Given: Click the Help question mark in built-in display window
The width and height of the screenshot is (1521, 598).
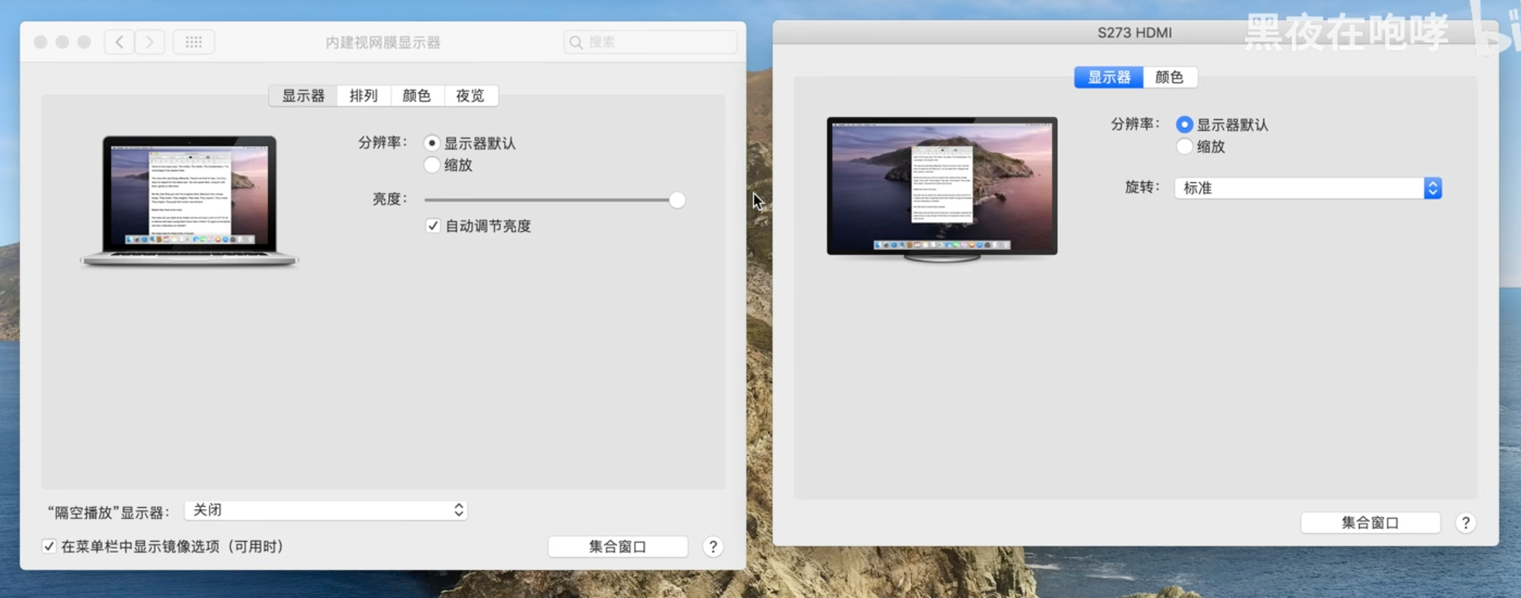Looking at the screenshot, I should tap(712, 546).
